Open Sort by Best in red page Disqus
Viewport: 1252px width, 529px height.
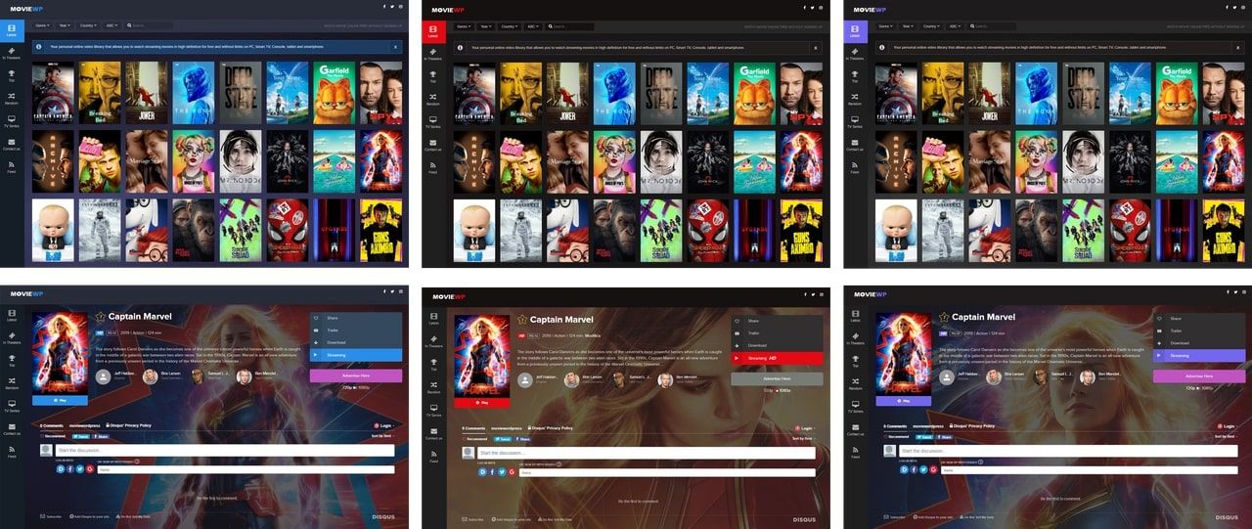tap(802, 438)
